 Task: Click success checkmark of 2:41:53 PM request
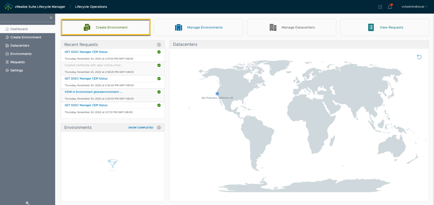159,52
